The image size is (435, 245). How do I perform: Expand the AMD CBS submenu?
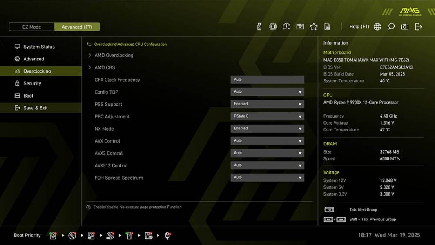tap(105, 67)
